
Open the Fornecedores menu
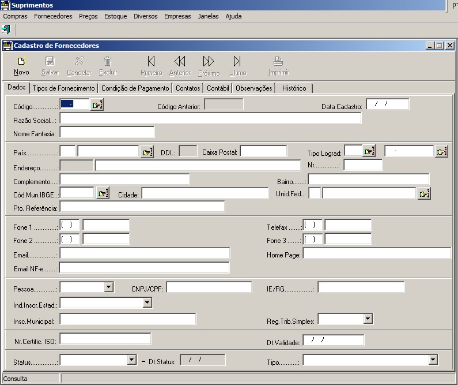[x=53, y=16]
